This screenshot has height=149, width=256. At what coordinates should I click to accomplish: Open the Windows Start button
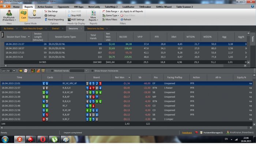pyautogui.click(x=5, y=140)
